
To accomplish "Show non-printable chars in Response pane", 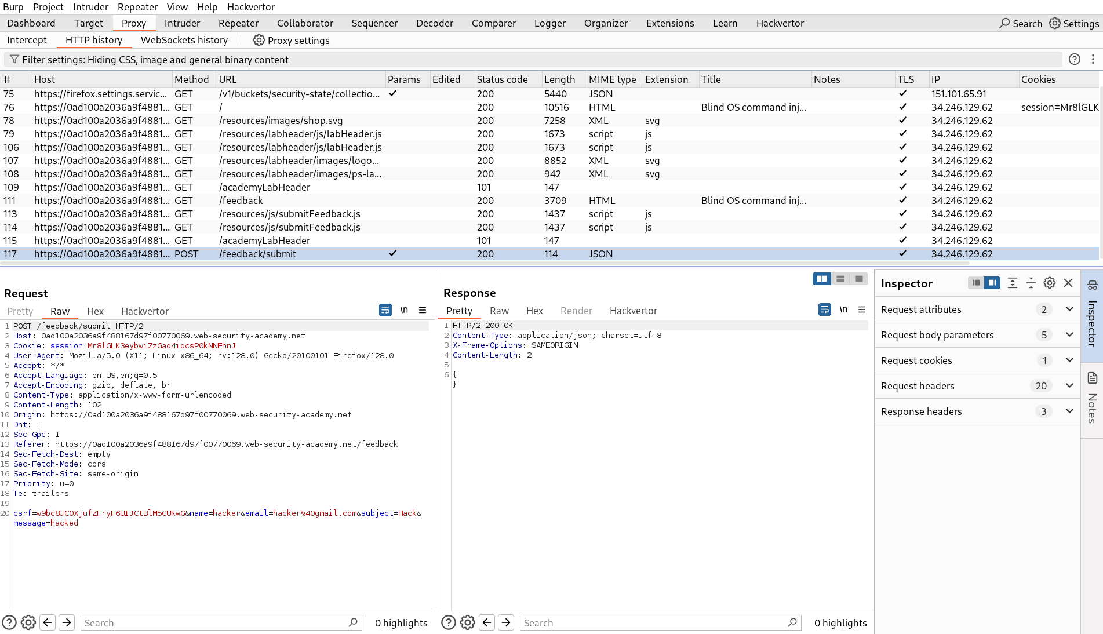I will [843, 309].
